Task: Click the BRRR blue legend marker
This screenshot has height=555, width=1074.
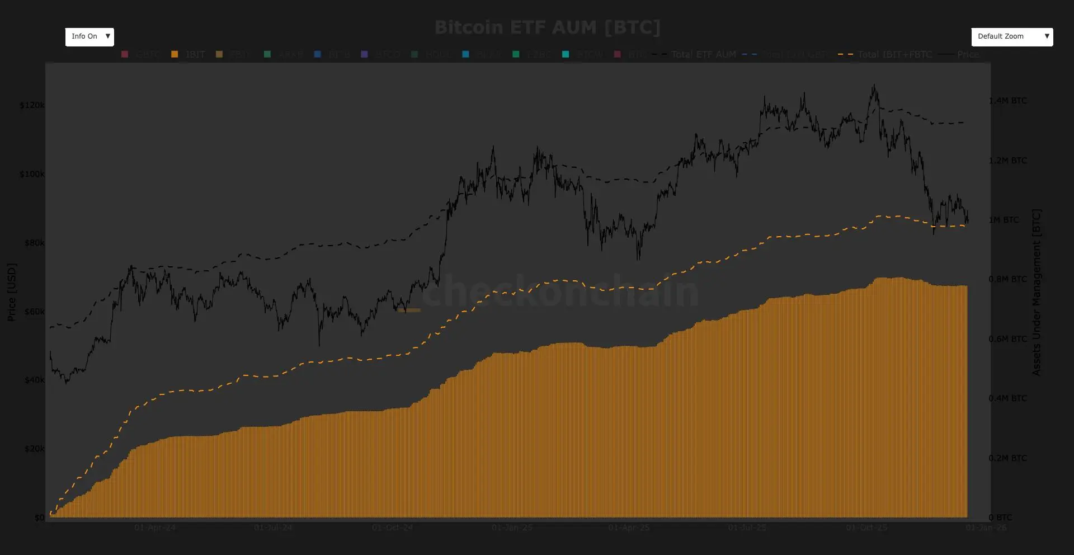Action: coord(465,54)
